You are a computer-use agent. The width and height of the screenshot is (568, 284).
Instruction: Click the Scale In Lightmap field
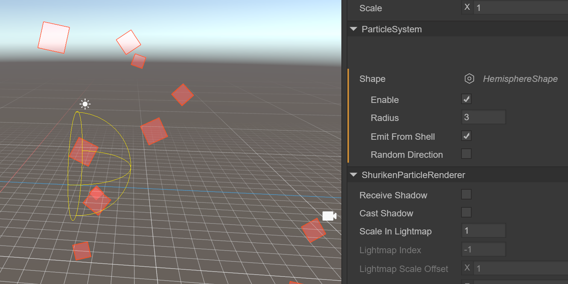click(x=483, y=231)
